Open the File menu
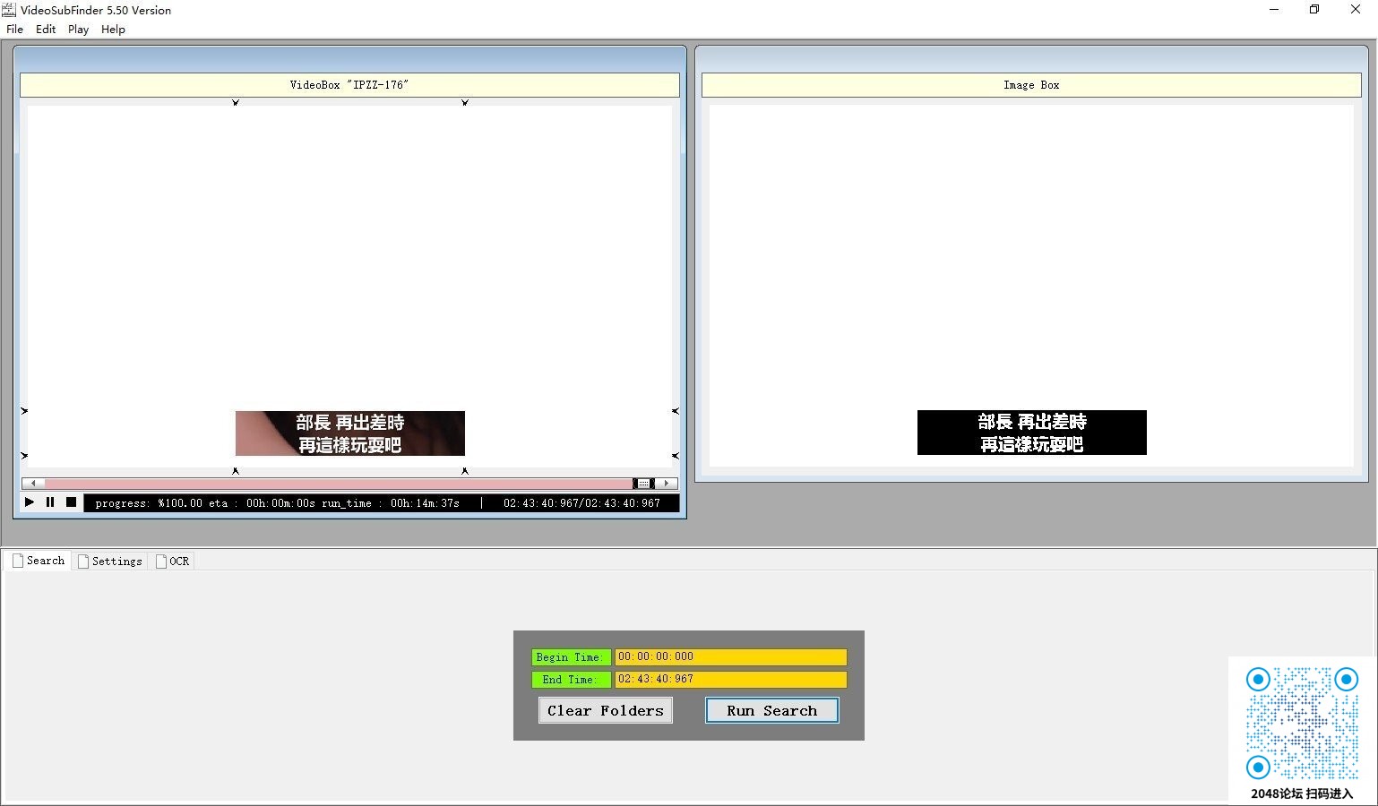The image size is (1378, 806). pos(14,29)
